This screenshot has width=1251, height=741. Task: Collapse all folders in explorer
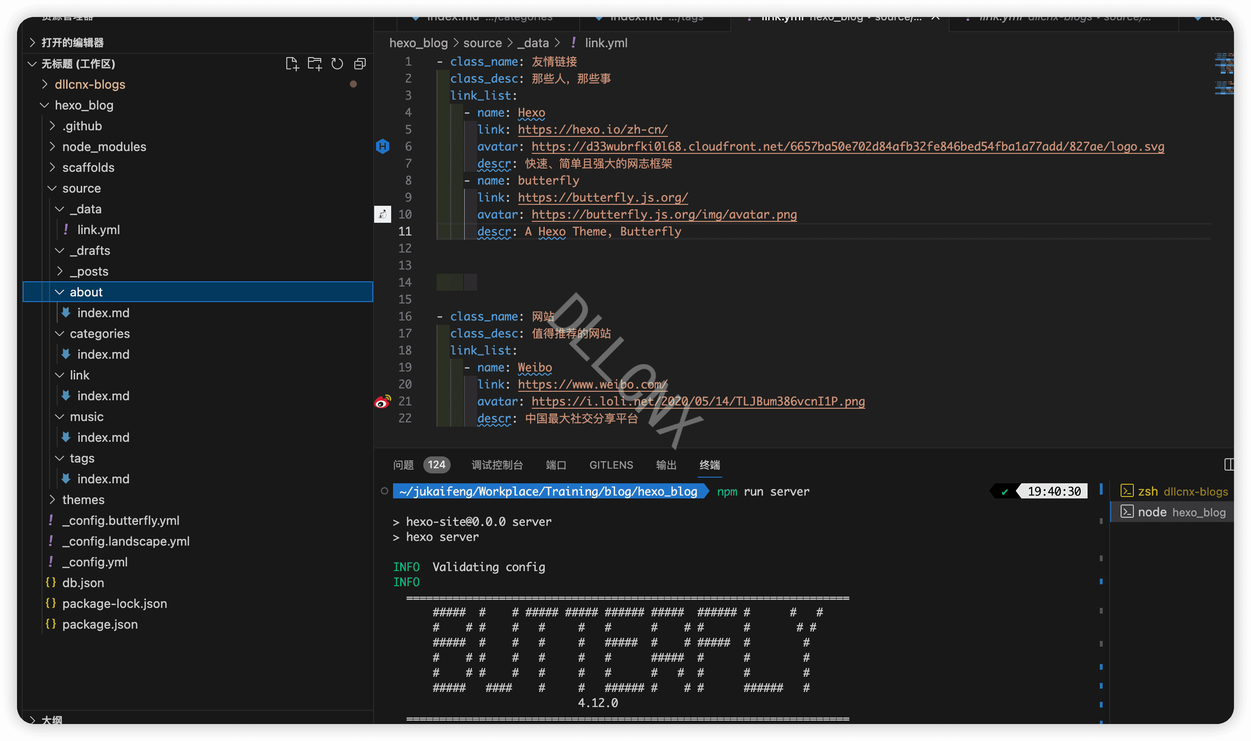[360, 64]
